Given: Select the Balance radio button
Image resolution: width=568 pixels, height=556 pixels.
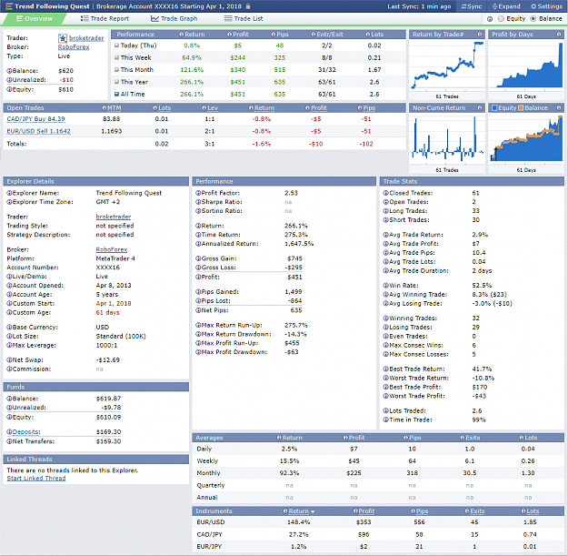Looking at the screenshot, I should (x=533, y=19).
